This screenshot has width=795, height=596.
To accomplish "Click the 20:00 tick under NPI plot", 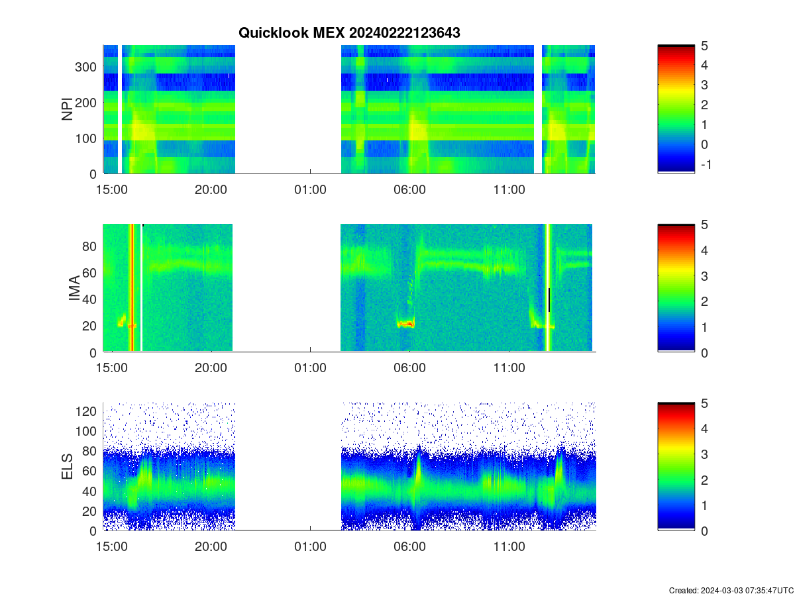I will (211, 189).
